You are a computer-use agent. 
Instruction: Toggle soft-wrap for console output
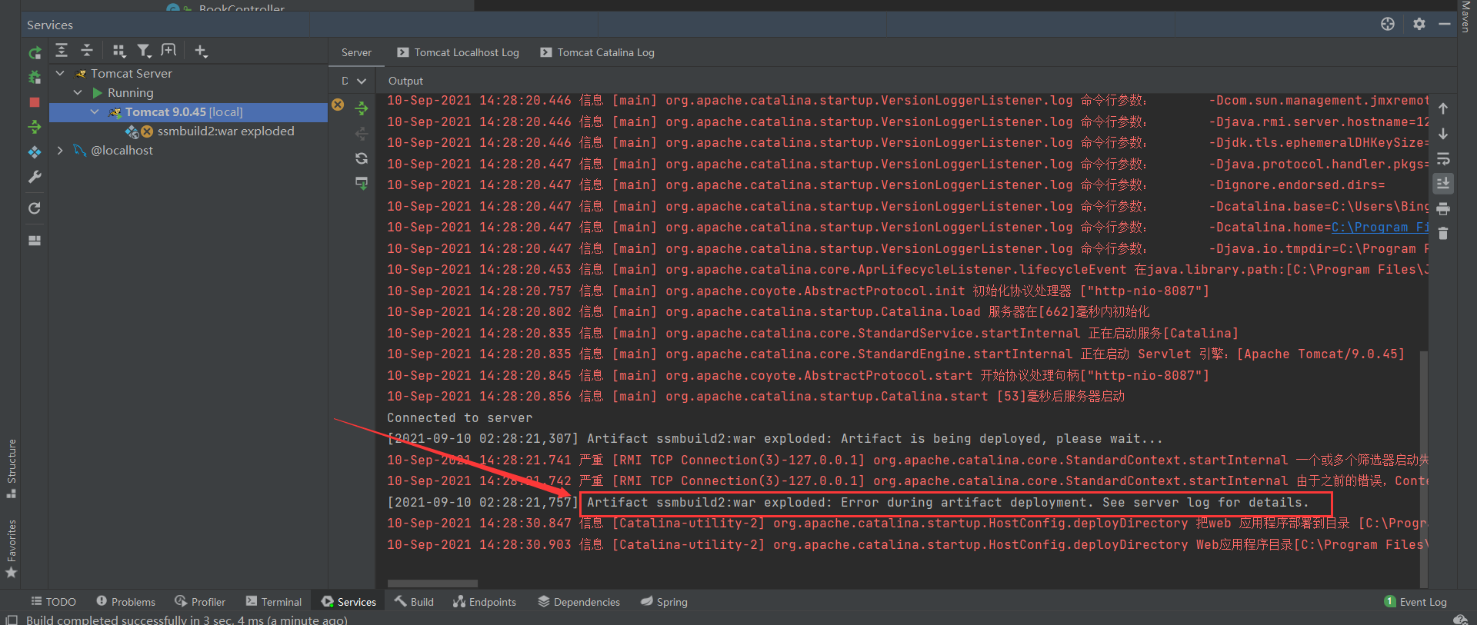(1443, 158)
